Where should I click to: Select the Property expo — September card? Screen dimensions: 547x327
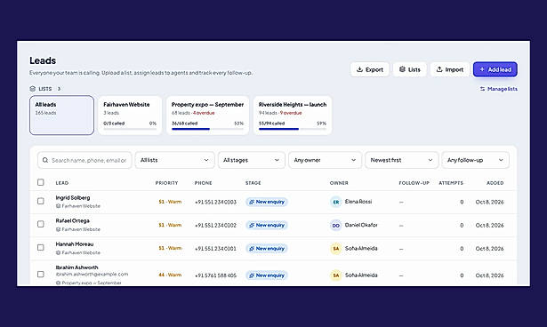pyautogui.click(x=207, y=116)
